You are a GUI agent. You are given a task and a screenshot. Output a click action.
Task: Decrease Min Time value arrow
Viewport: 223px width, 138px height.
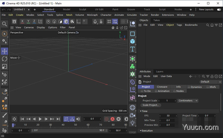pos(160,121)
